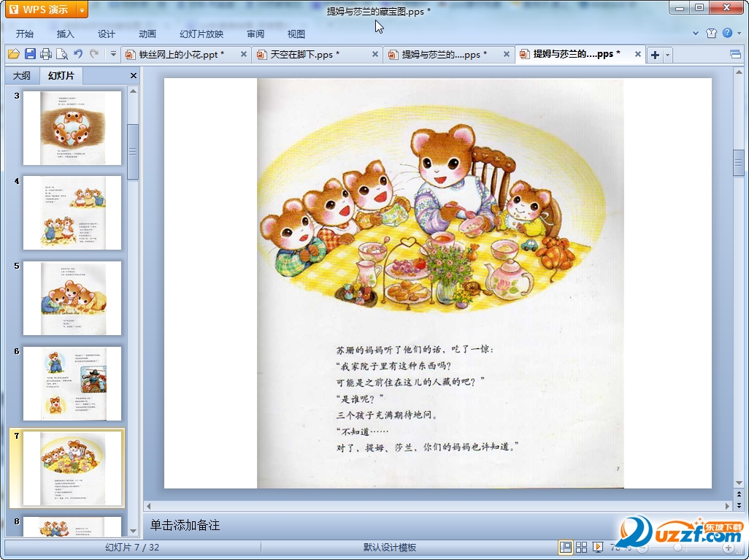Click the thumbnail pane scrollbar handle
Viewport: 749px width, 560px height.
(134, 151)
